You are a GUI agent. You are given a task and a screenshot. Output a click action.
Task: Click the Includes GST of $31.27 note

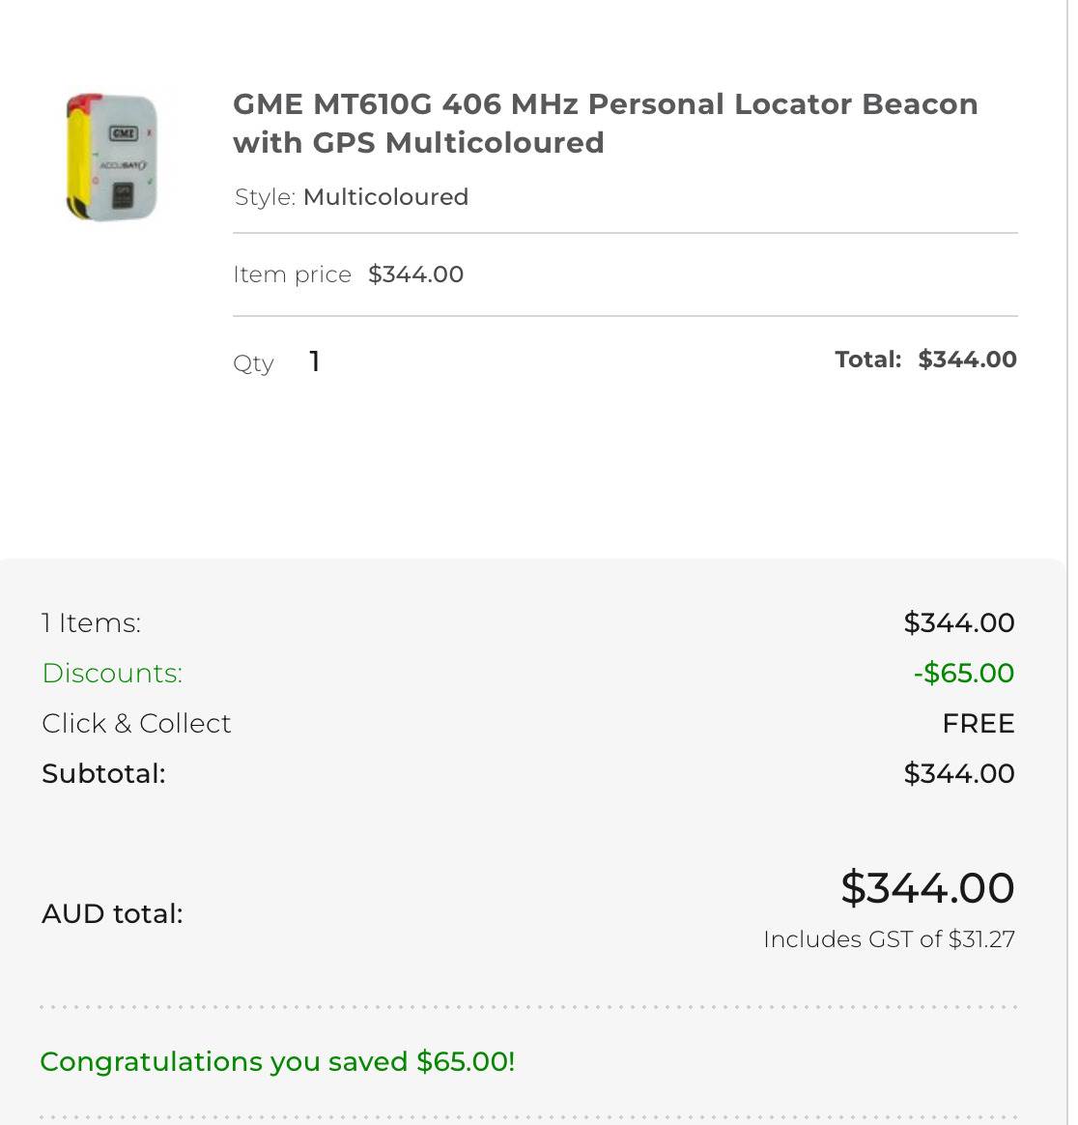[x=889, y=939]
